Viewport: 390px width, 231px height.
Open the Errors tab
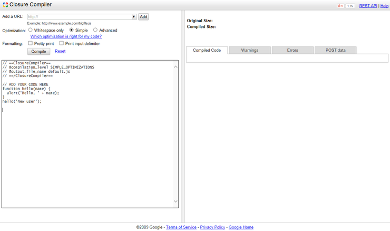tap(292, 50)
